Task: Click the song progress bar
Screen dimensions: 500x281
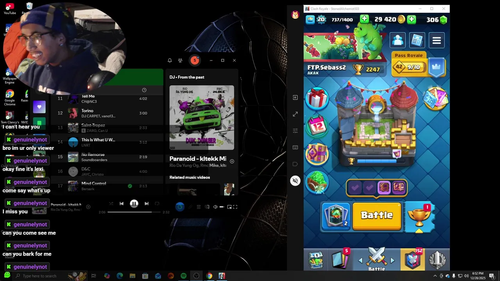Action: [134, 212]
